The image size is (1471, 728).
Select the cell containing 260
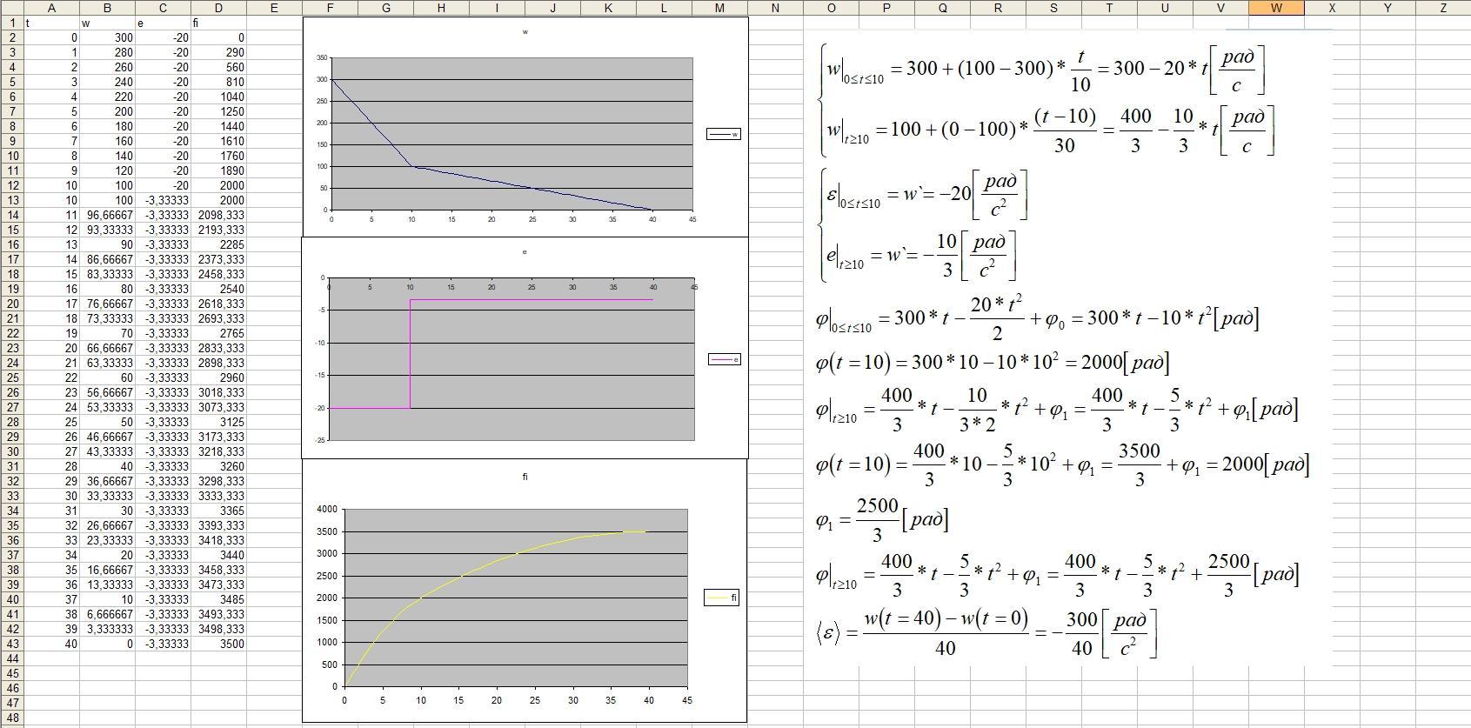[x=107, y=67]
